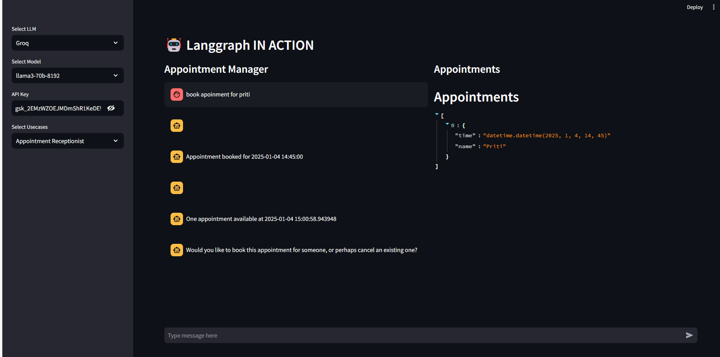
Task: Click the JSON "time" key
Action: click(x=465, y=135)
